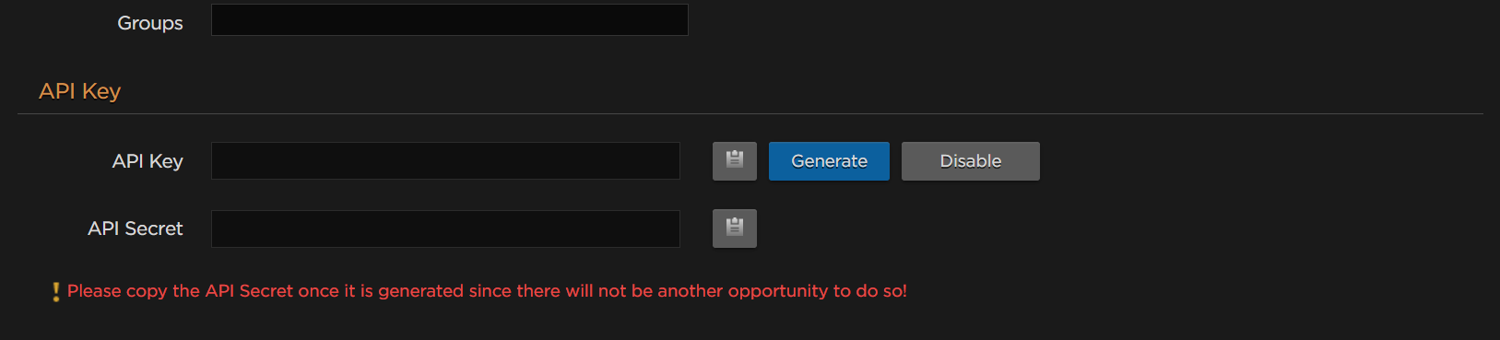Click inside the API Key text box
This screenshot has height=340, width=1500.
445,160
